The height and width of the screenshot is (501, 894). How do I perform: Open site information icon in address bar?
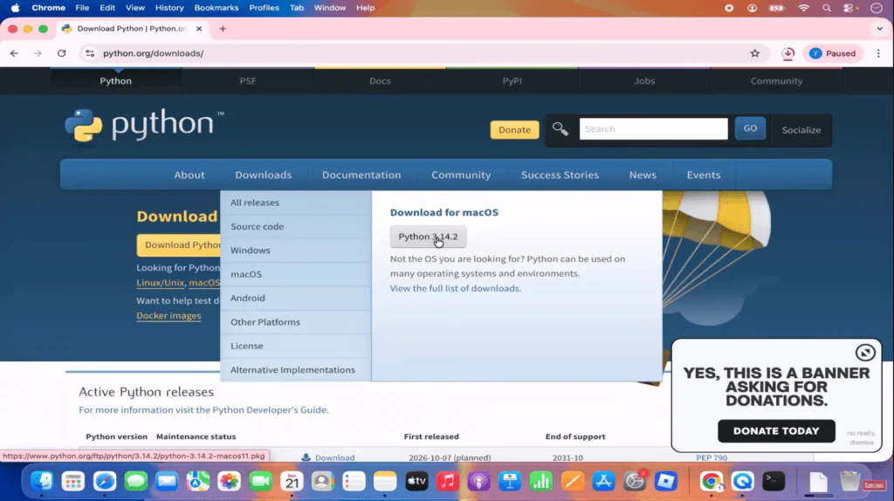(x=90, y=53)
